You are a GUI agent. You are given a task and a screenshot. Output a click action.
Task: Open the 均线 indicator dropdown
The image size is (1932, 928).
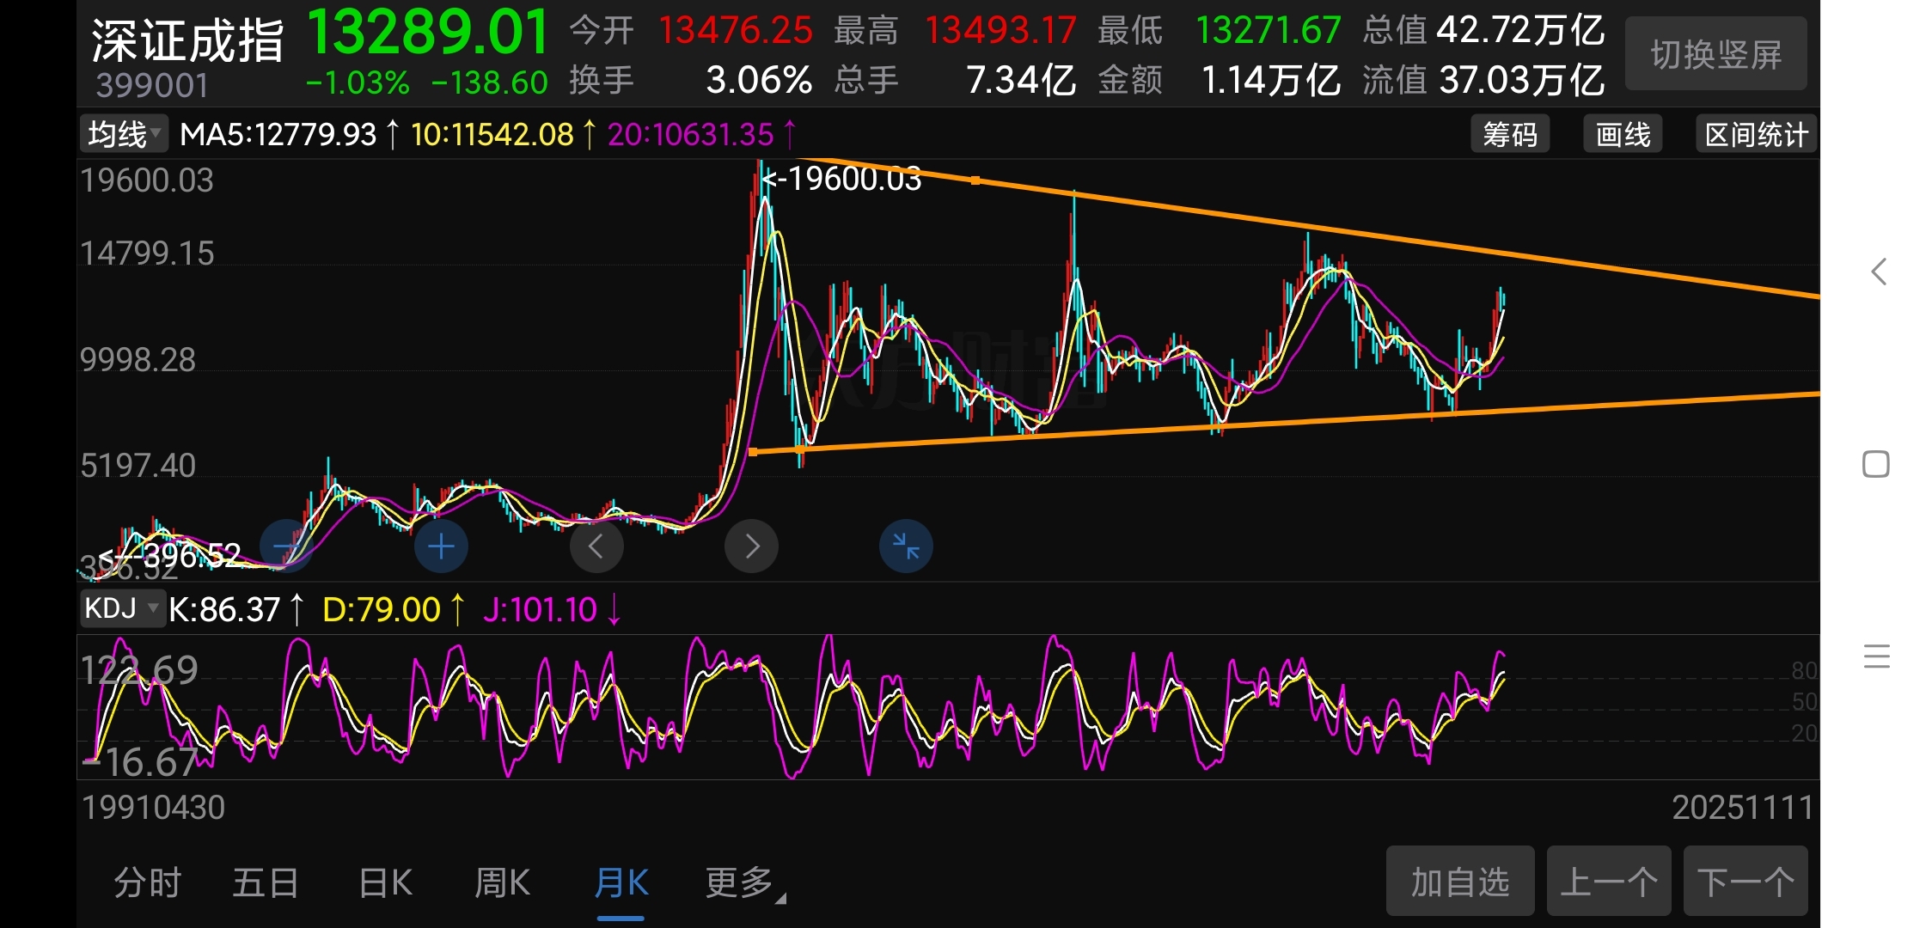(x=124, y=134)
